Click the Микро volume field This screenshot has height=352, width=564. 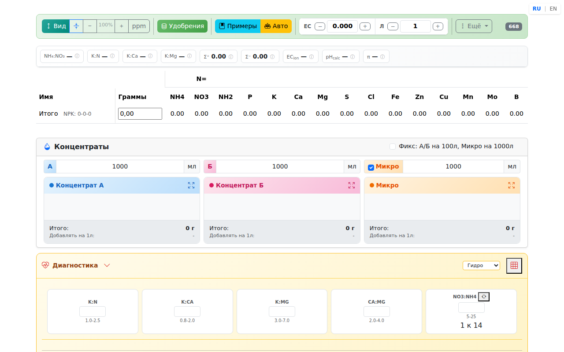click(453, 166)
